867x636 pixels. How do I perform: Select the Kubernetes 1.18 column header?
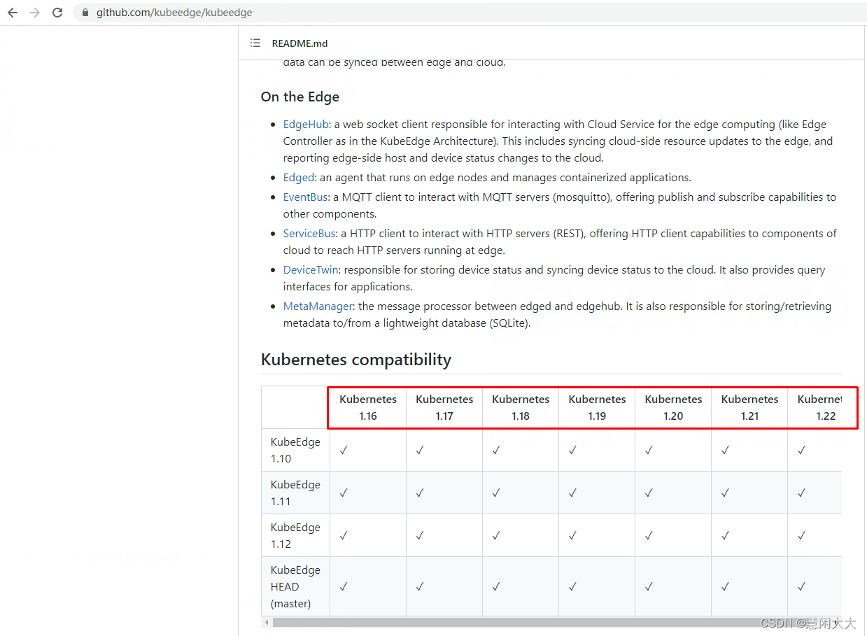point(521,407)
